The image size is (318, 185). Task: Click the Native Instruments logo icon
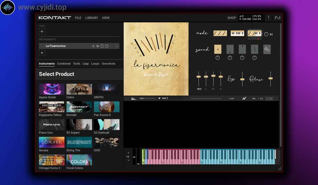pos(277,18)
